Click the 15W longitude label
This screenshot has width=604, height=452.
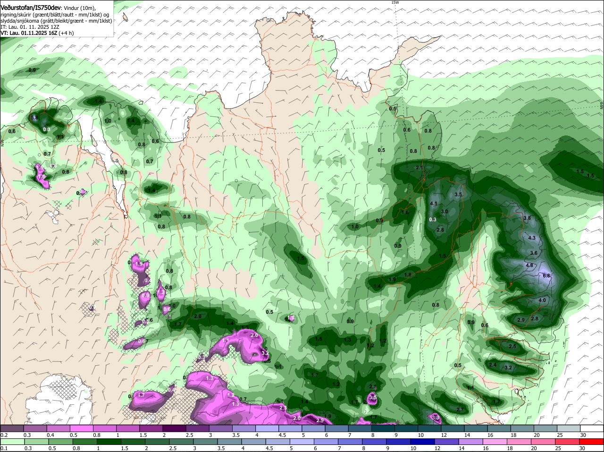click(x=395, y=2)
